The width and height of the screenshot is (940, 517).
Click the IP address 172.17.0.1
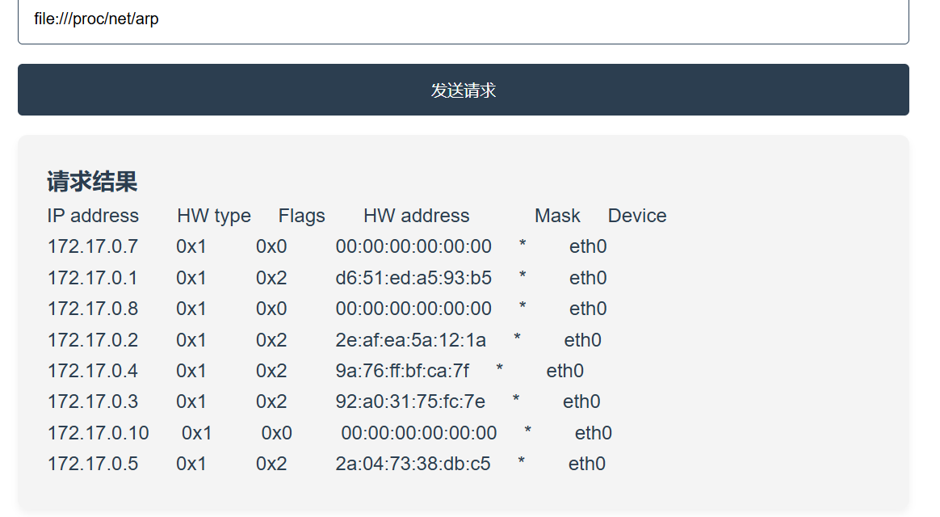(x=93, y=278)
